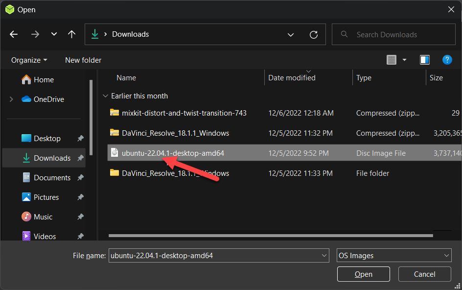
Task: Click the mixkit zip file icon
Action: click(x=115, y=112)
